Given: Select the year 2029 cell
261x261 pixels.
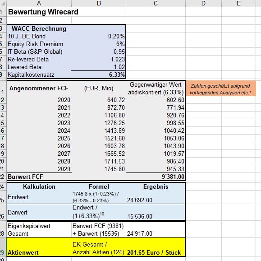Looking at the screenshot, I should pos(39,169).
